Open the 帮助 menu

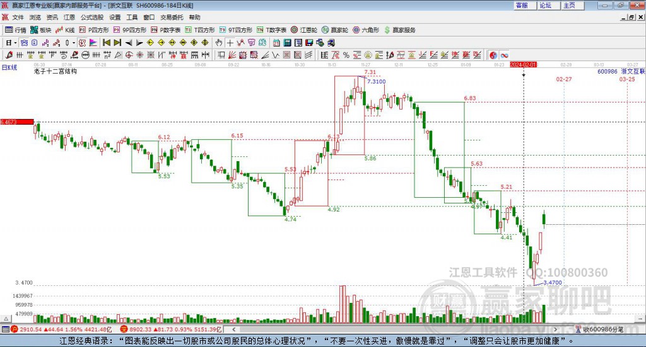[x=194, y=17]
